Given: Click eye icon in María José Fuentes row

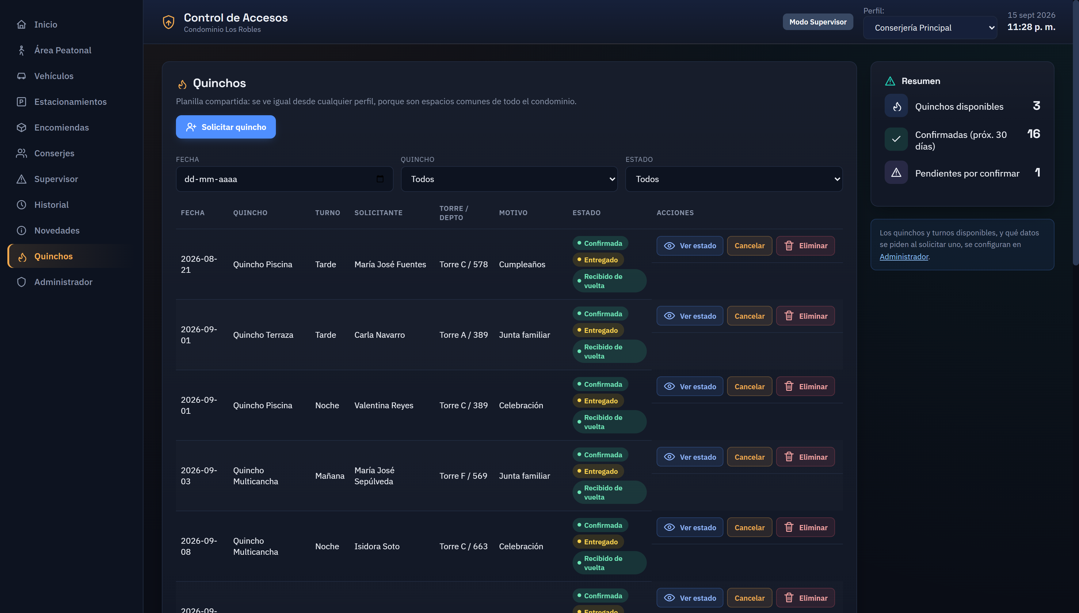Looking at the screenshot, I should click(x=669, y=246).
